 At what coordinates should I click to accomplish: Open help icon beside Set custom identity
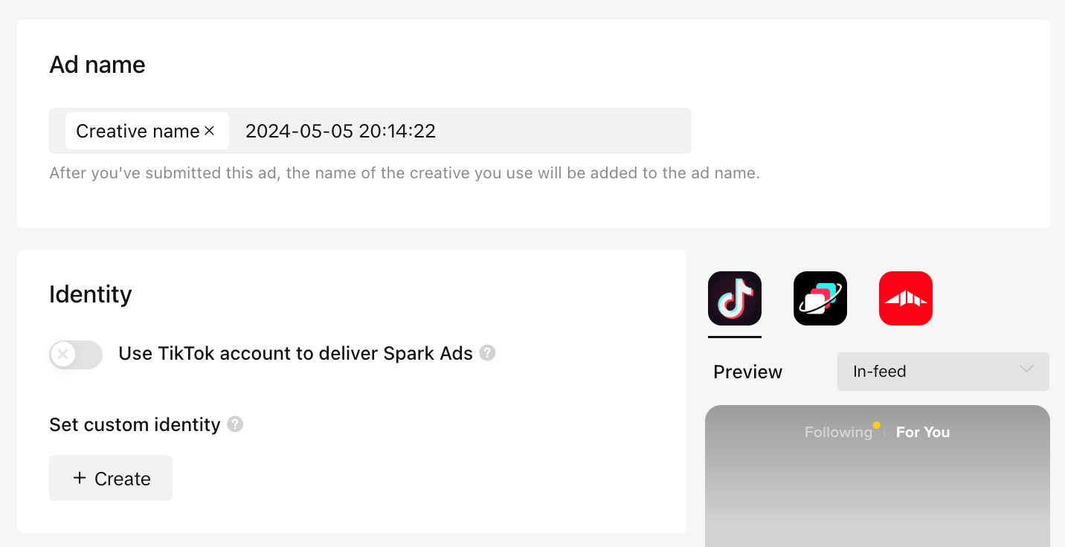coord(235,424)
